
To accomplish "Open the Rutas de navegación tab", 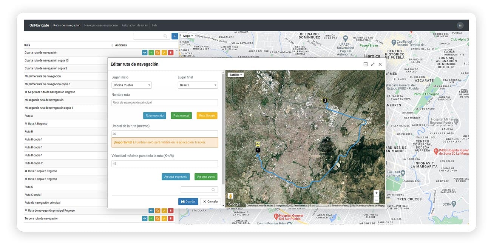I will click(67, 25).
